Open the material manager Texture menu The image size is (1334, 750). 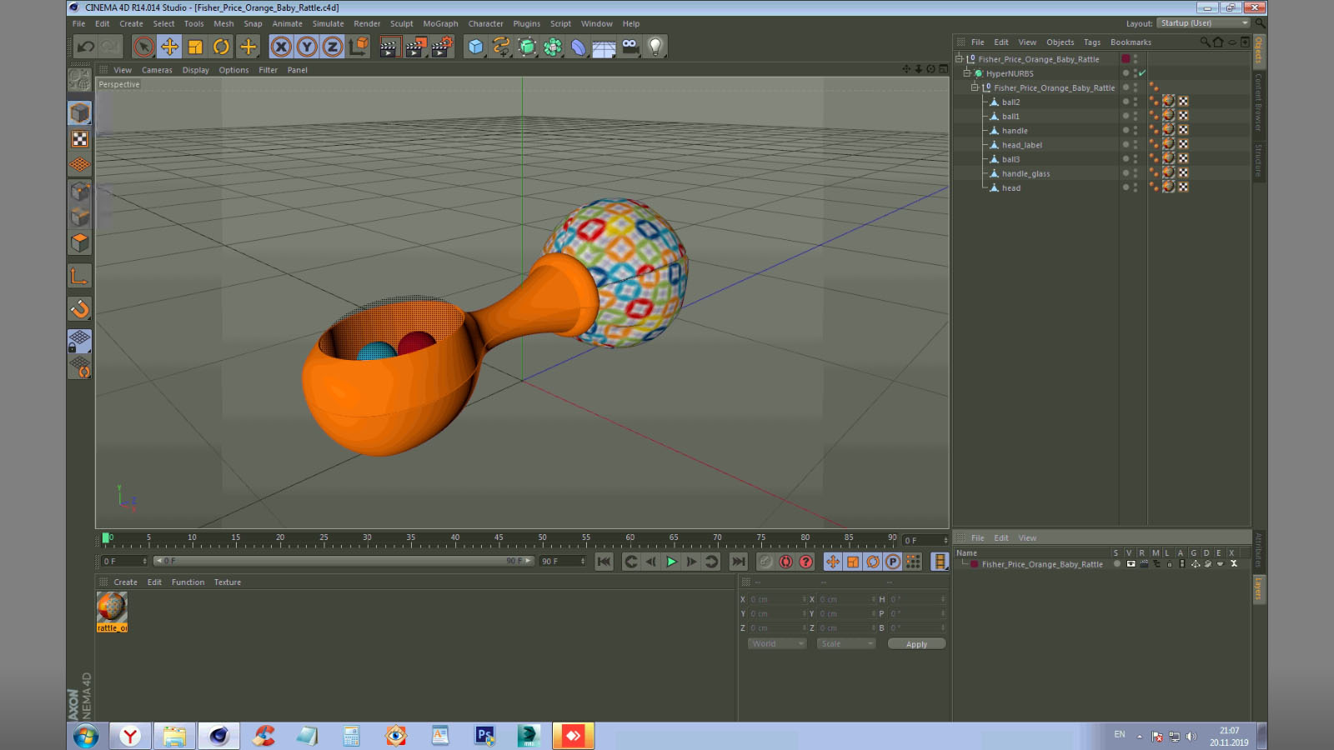227,582
